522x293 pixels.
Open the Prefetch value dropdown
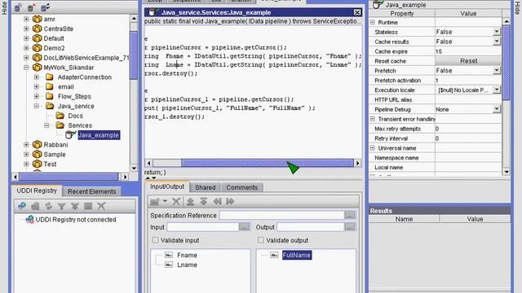[x=497, y=71]
